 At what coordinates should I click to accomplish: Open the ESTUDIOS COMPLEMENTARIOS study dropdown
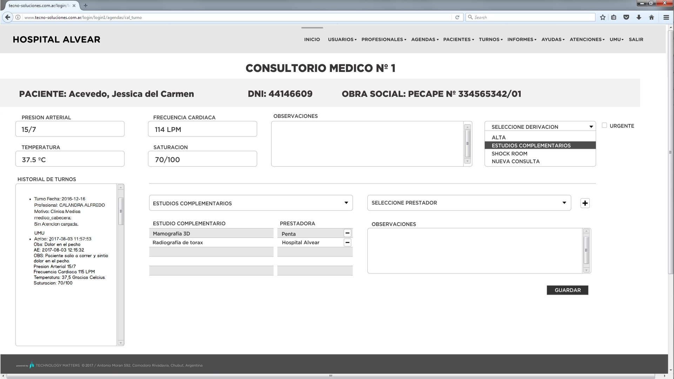251,203
